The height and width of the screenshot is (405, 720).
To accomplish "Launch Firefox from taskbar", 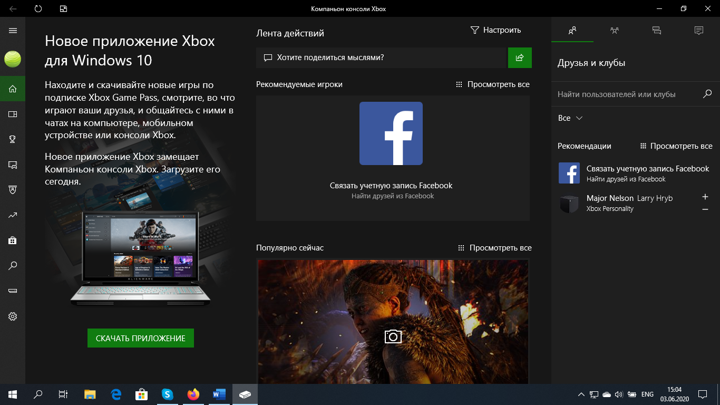I will coord(193,394).
